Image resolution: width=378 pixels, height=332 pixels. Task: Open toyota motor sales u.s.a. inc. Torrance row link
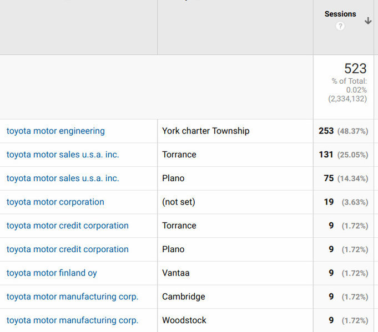point(63,155)
